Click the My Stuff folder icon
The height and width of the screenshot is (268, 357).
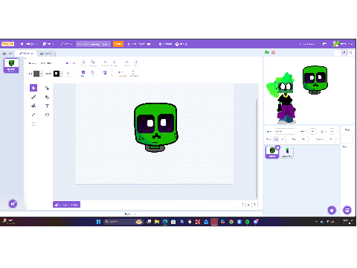pos(324,44)
